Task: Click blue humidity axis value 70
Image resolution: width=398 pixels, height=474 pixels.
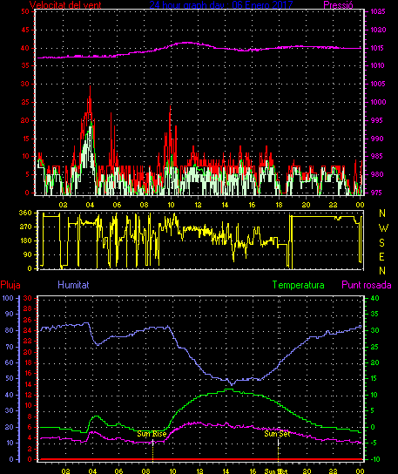Action: 10,347
